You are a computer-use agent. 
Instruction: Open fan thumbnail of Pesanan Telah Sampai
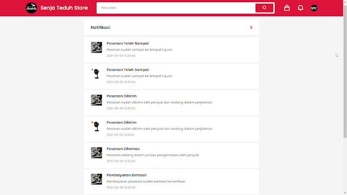click(x=97, y=74)
